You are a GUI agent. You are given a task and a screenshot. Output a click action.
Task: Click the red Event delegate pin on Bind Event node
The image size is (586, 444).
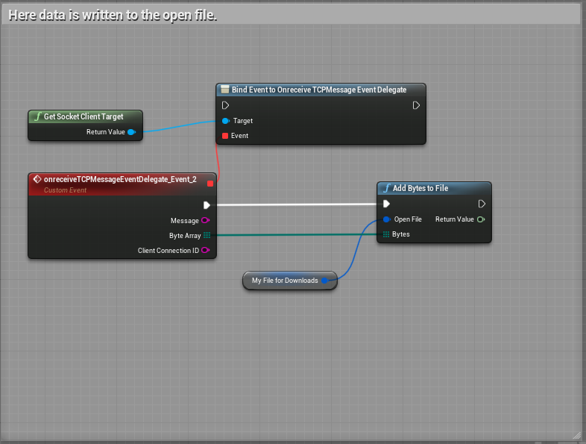coord(225,136)
